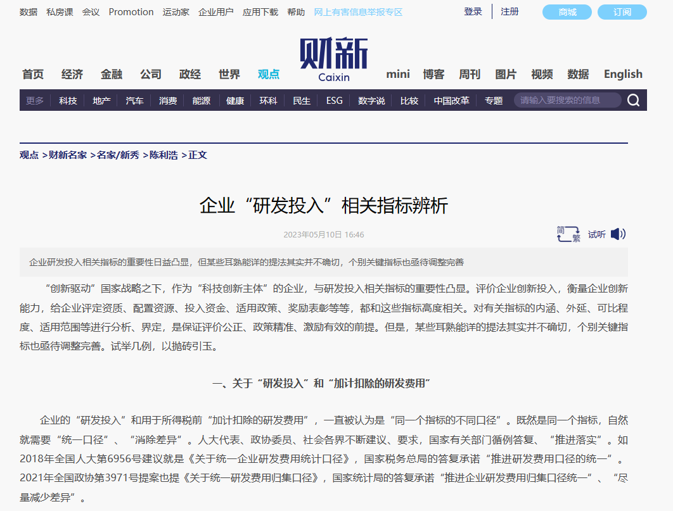Open the 观点 section tab

[x=269, y=74]
